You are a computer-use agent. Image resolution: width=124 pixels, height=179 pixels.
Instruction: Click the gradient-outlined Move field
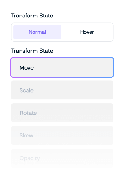[x=62, y=67]
